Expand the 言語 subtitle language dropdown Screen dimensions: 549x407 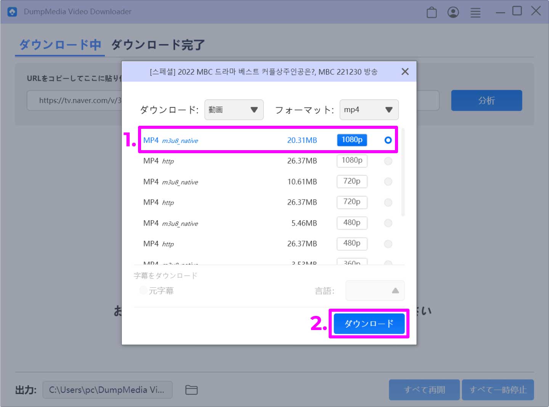[x=375, y=291]
